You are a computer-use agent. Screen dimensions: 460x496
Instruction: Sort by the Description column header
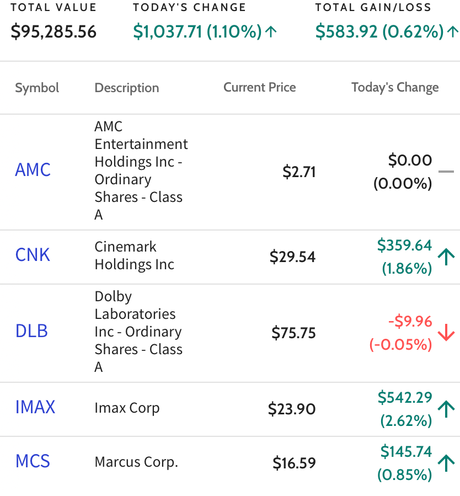coord(127,88)
